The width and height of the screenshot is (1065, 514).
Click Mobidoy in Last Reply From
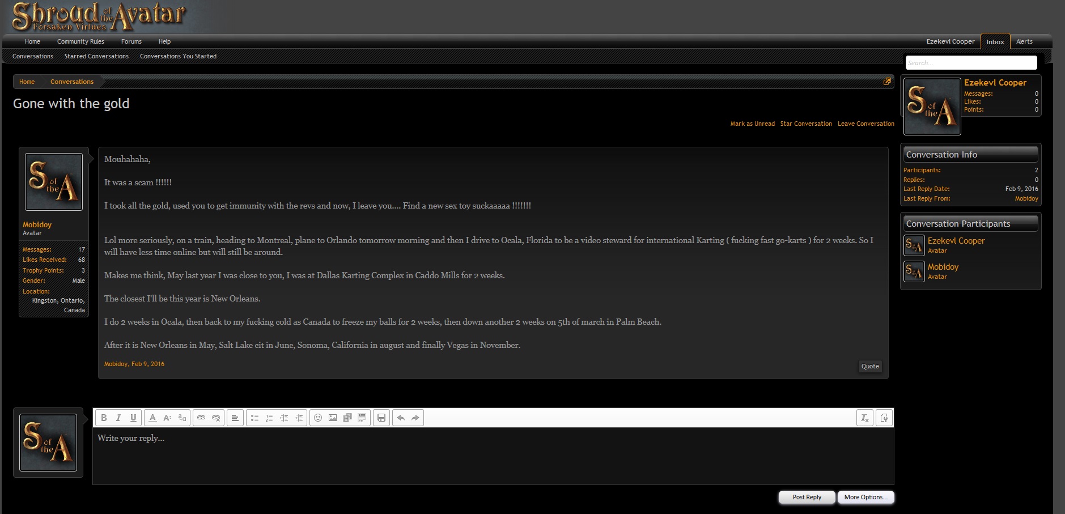[1026, 198]
